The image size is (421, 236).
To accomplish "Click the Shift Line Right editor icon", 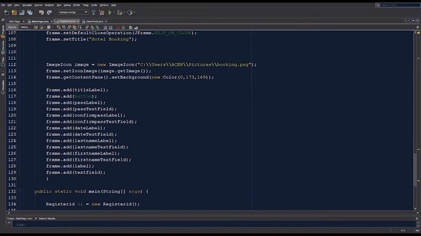I will 111,27.
